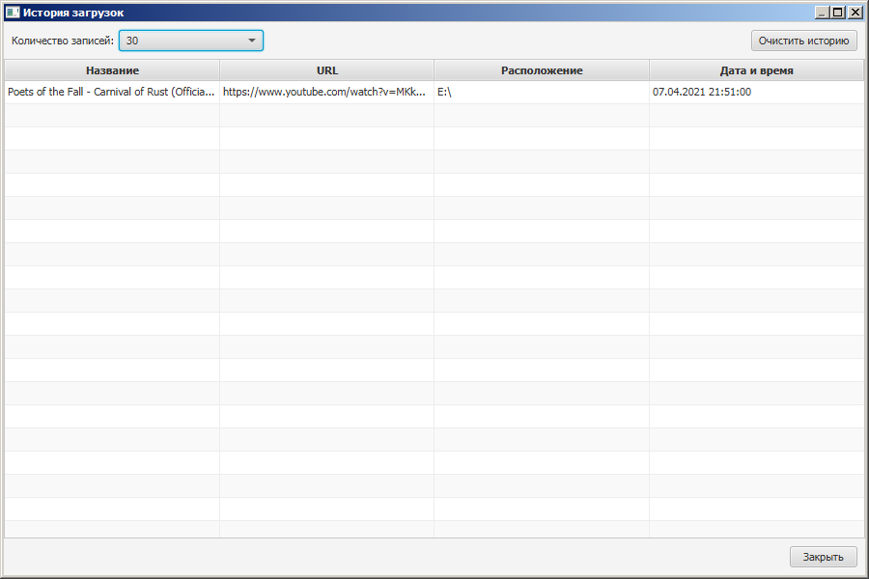Minimize the История загрузок window

[823, 13]
